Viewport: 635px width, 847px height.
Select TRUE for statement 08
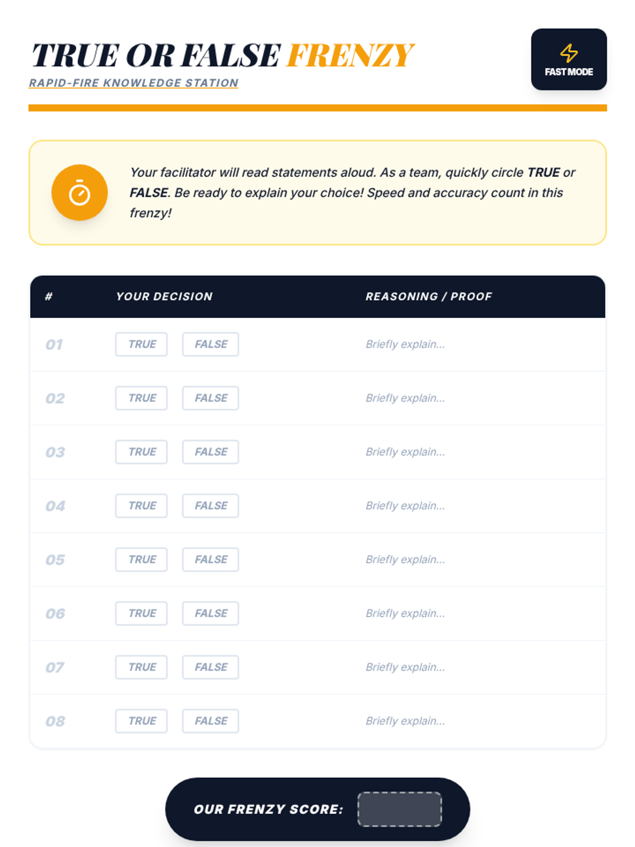[141, 721]
